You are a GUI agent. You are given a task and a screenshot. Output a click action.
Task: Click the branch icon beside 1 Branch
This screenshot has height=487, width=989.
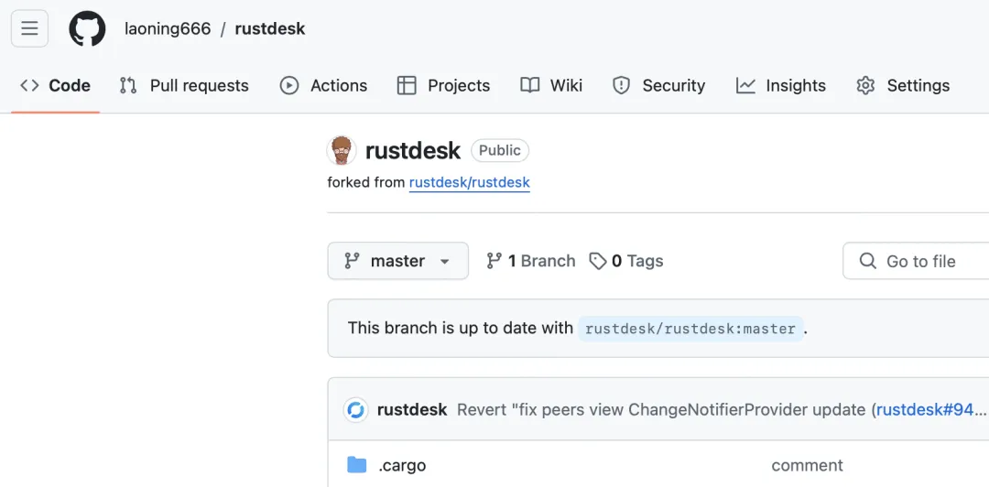(494, 261)
